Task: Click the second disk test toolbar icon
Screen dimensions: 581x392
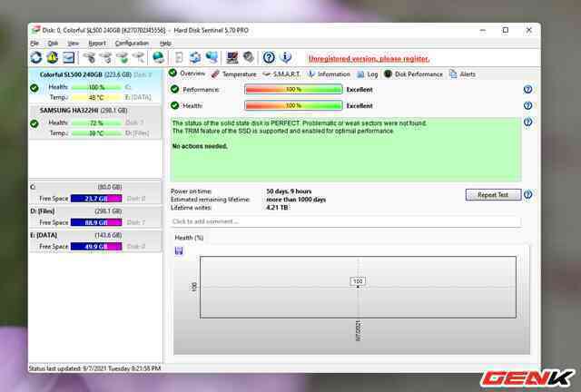Action: point(105,57)
